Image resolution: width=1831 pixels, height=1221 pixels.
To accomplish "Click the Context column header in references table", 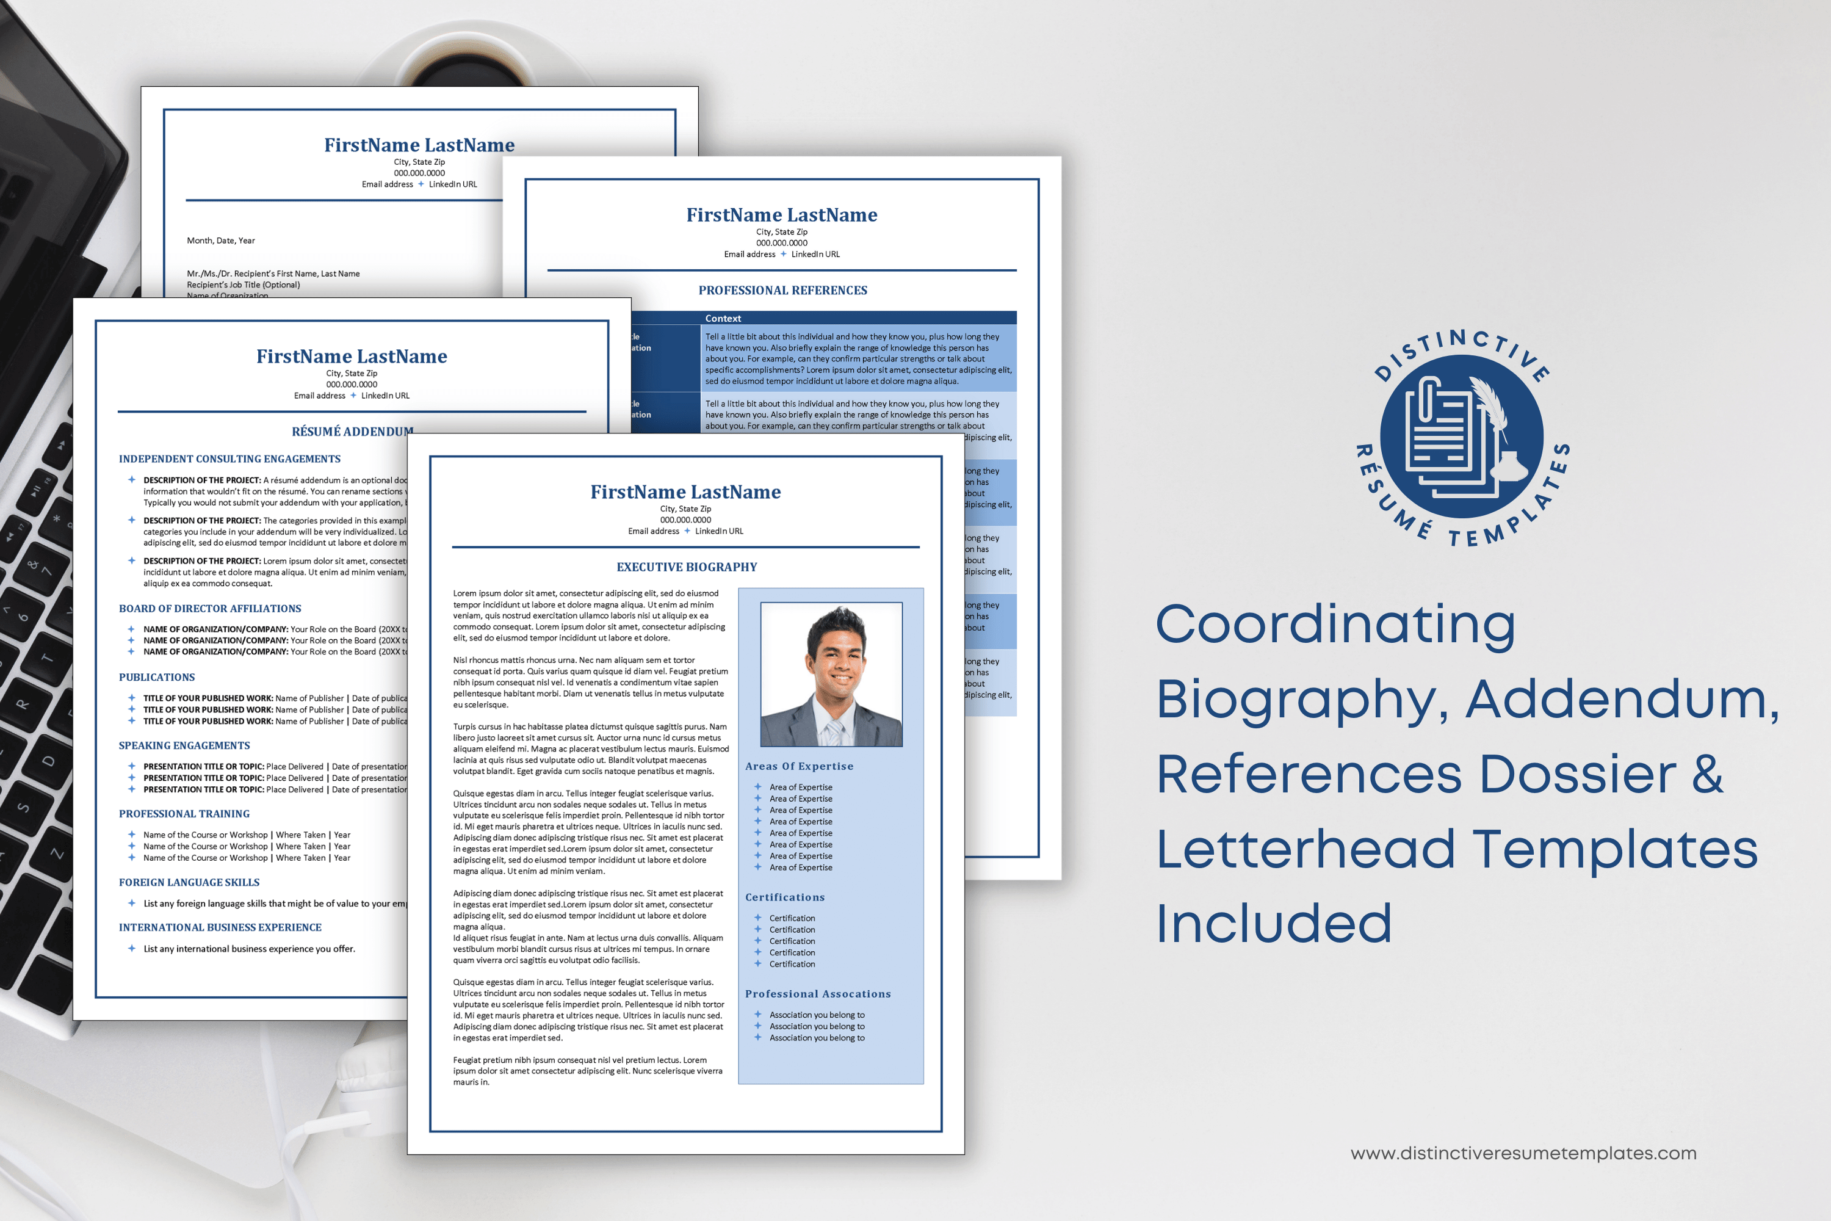I will point(723,317).
